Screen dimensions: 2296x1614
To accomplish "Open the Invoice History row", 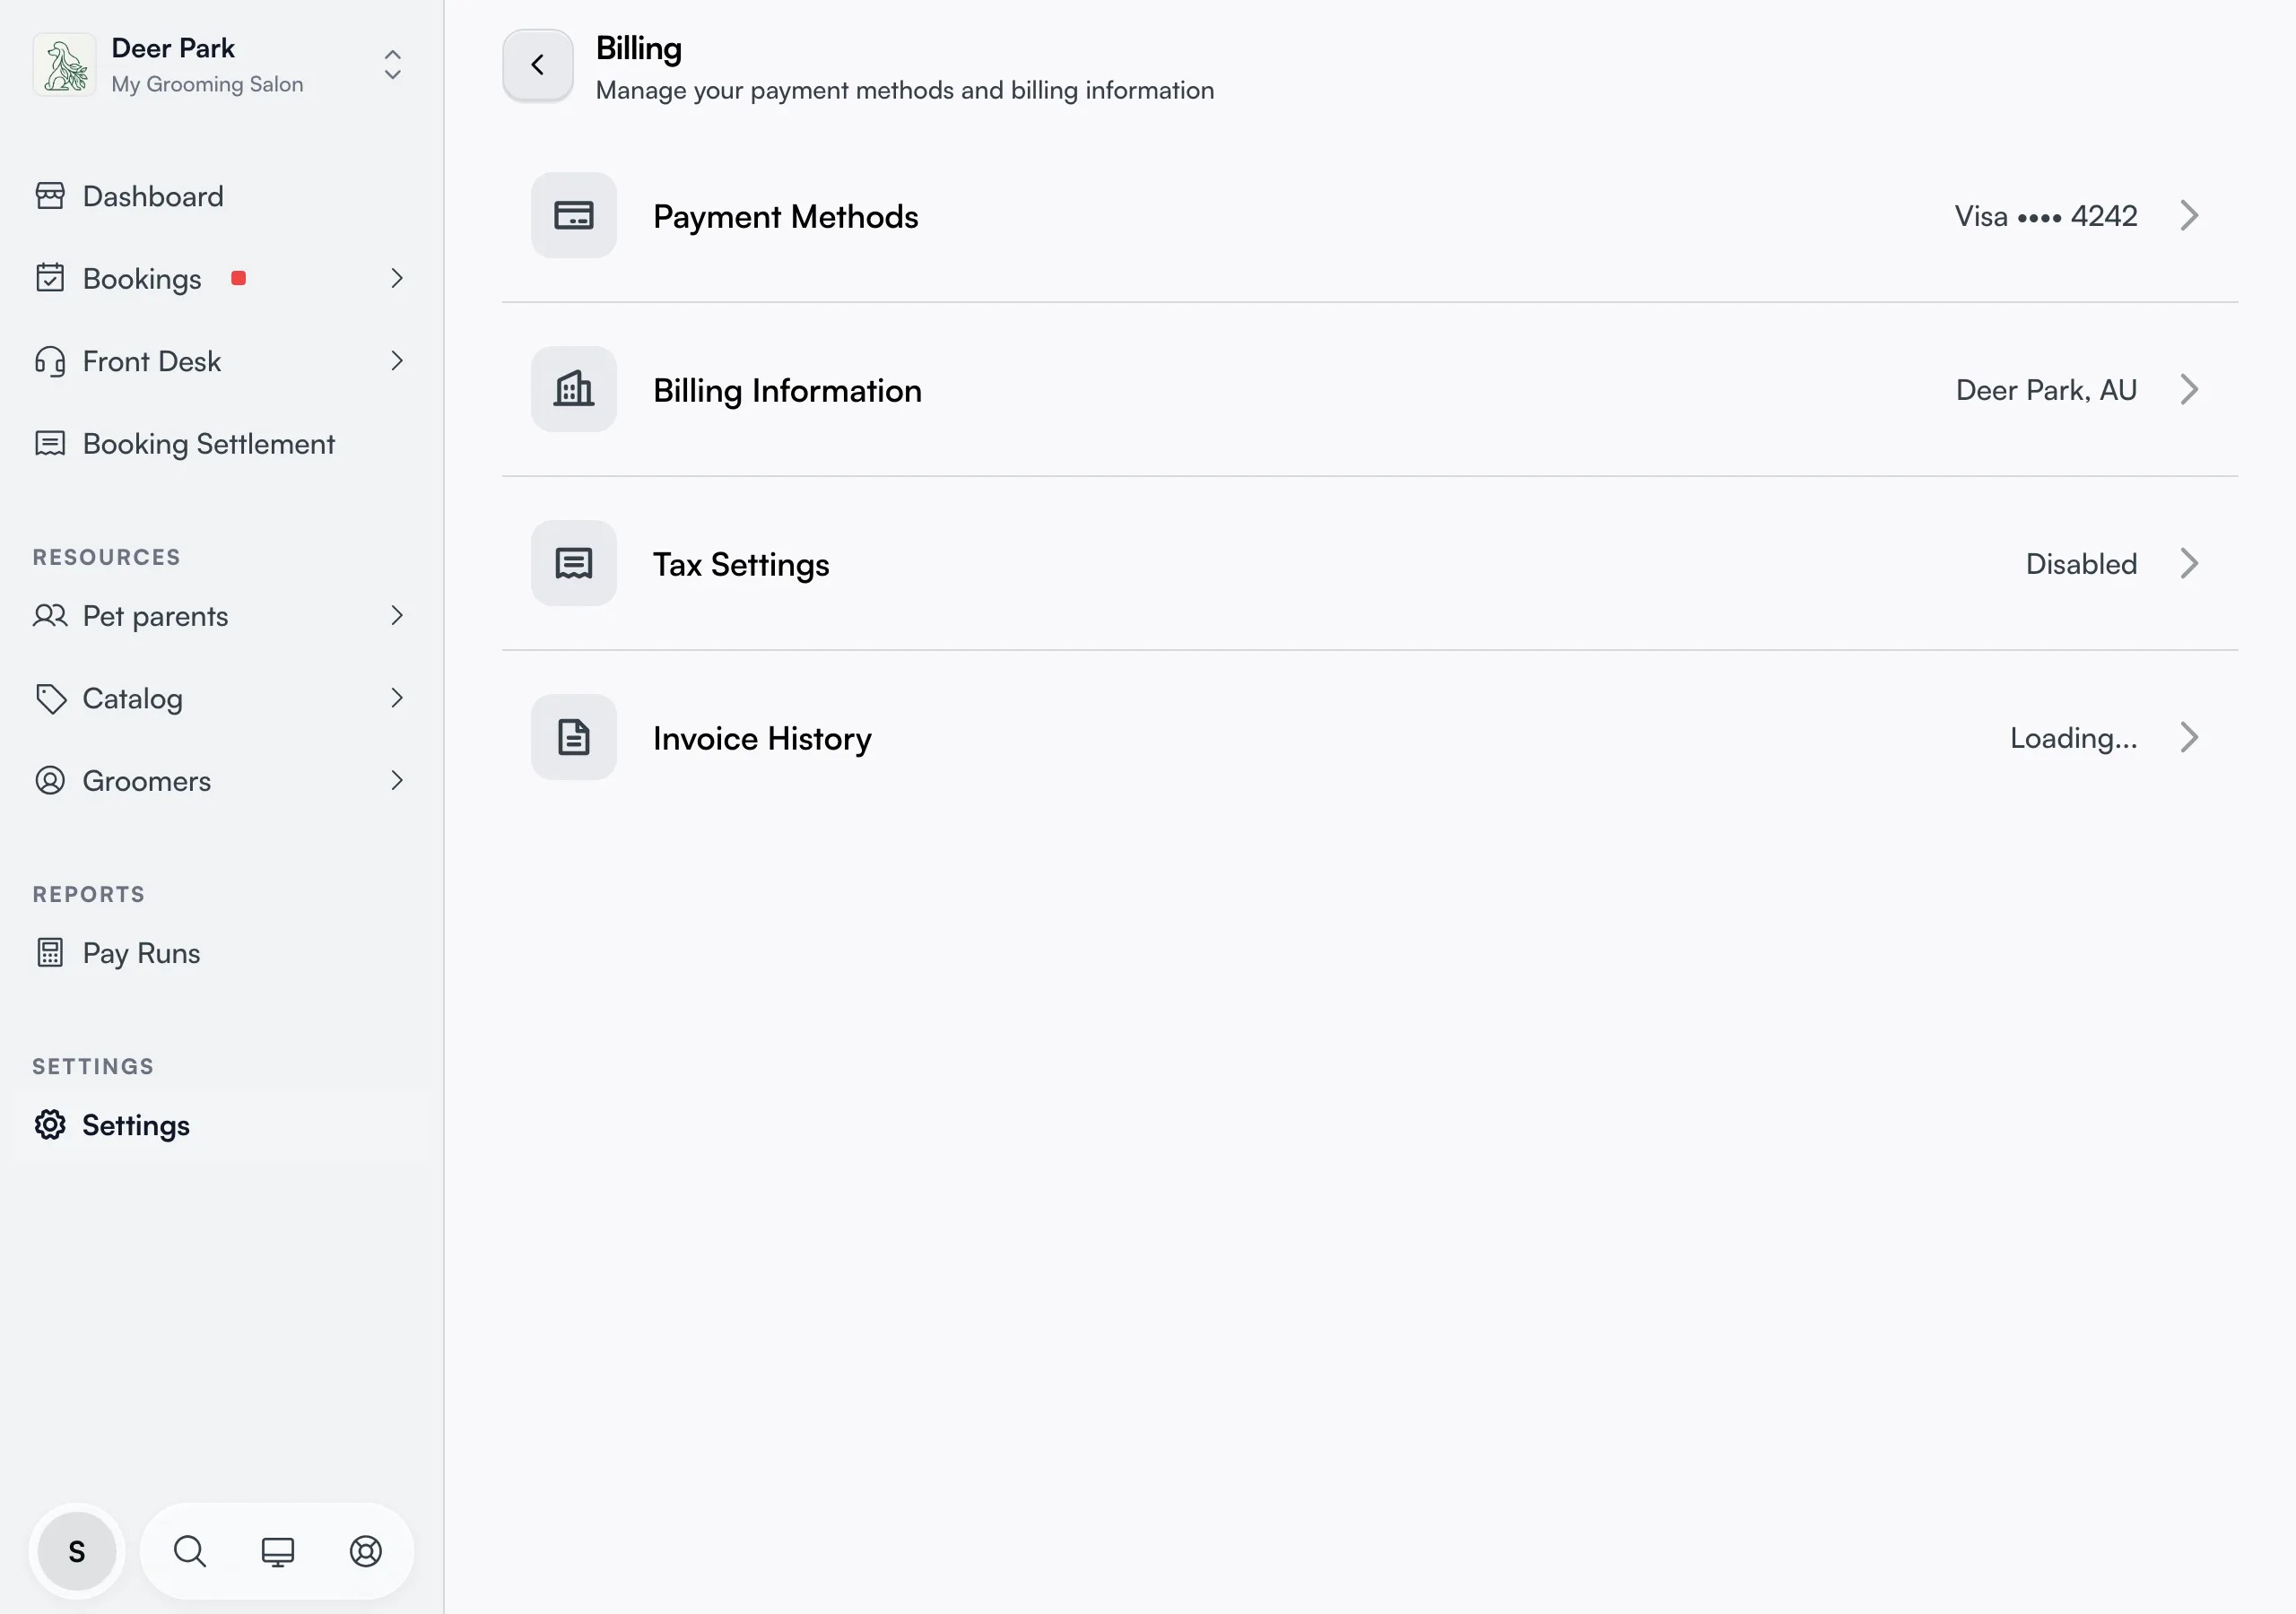I will point(1370,738).
